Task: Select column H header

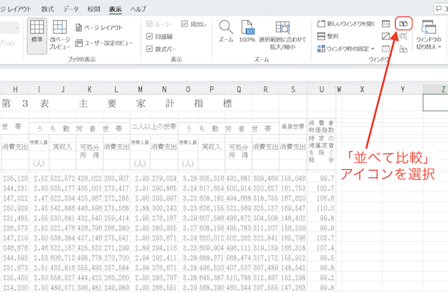Action: (x=15, y=90)
